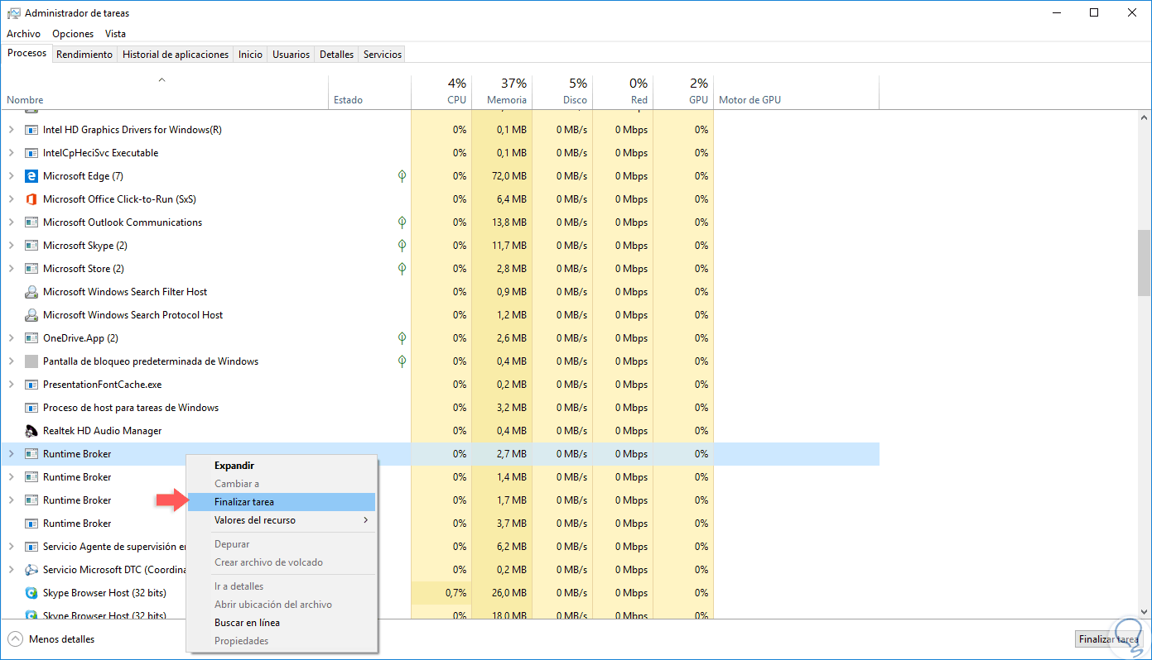The image size is (1152, 660).
Task: Open the Valores del recurso submenu
Action: click(282, 520)
